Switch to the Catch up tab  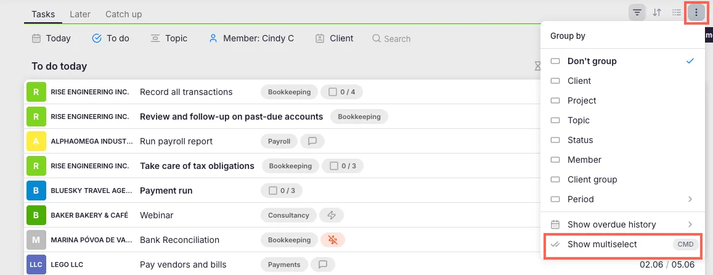coord(123,14)
